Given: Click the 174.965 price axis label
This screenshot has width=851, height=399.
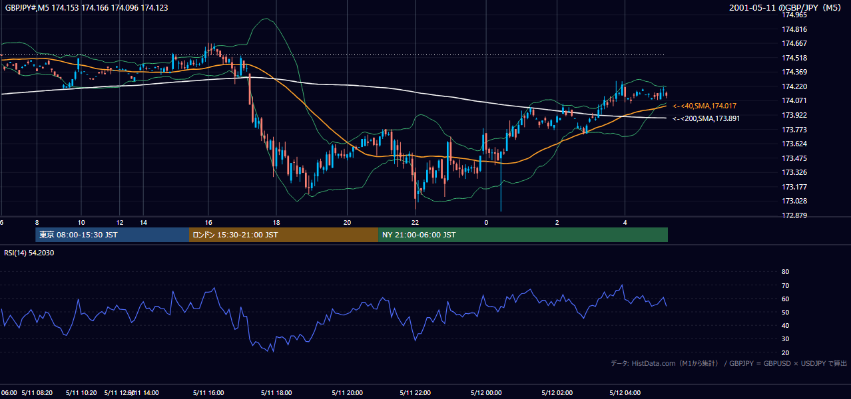Looking at the screenshot, I should pyautogui.click(x=795, y=15).
